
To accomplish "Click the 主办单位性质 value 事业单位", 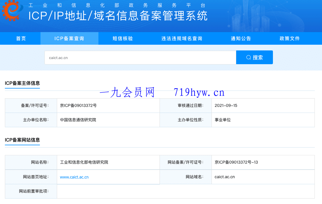I will click(222, 120).
